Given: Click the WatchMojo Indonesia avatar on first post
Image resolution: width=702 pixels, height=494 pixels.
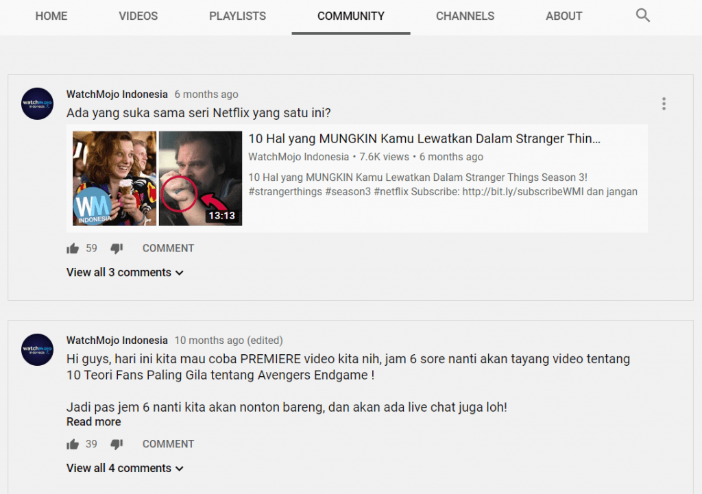Looking at the screenshot, I should pos(37,103).
